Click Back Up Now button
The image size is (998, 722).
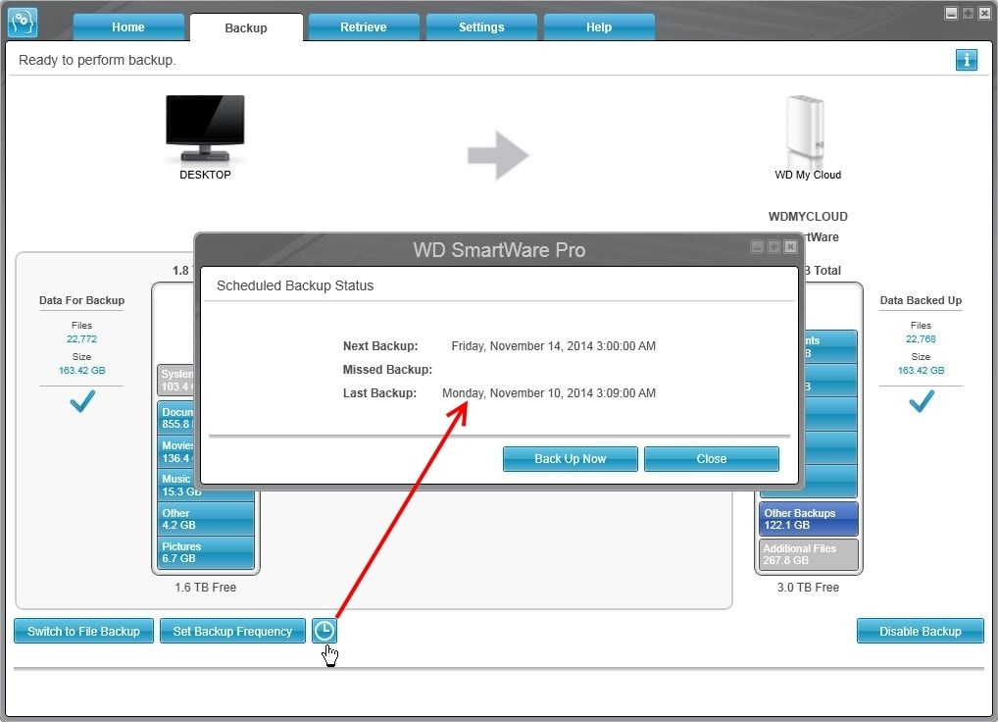[x=571, y=458]
